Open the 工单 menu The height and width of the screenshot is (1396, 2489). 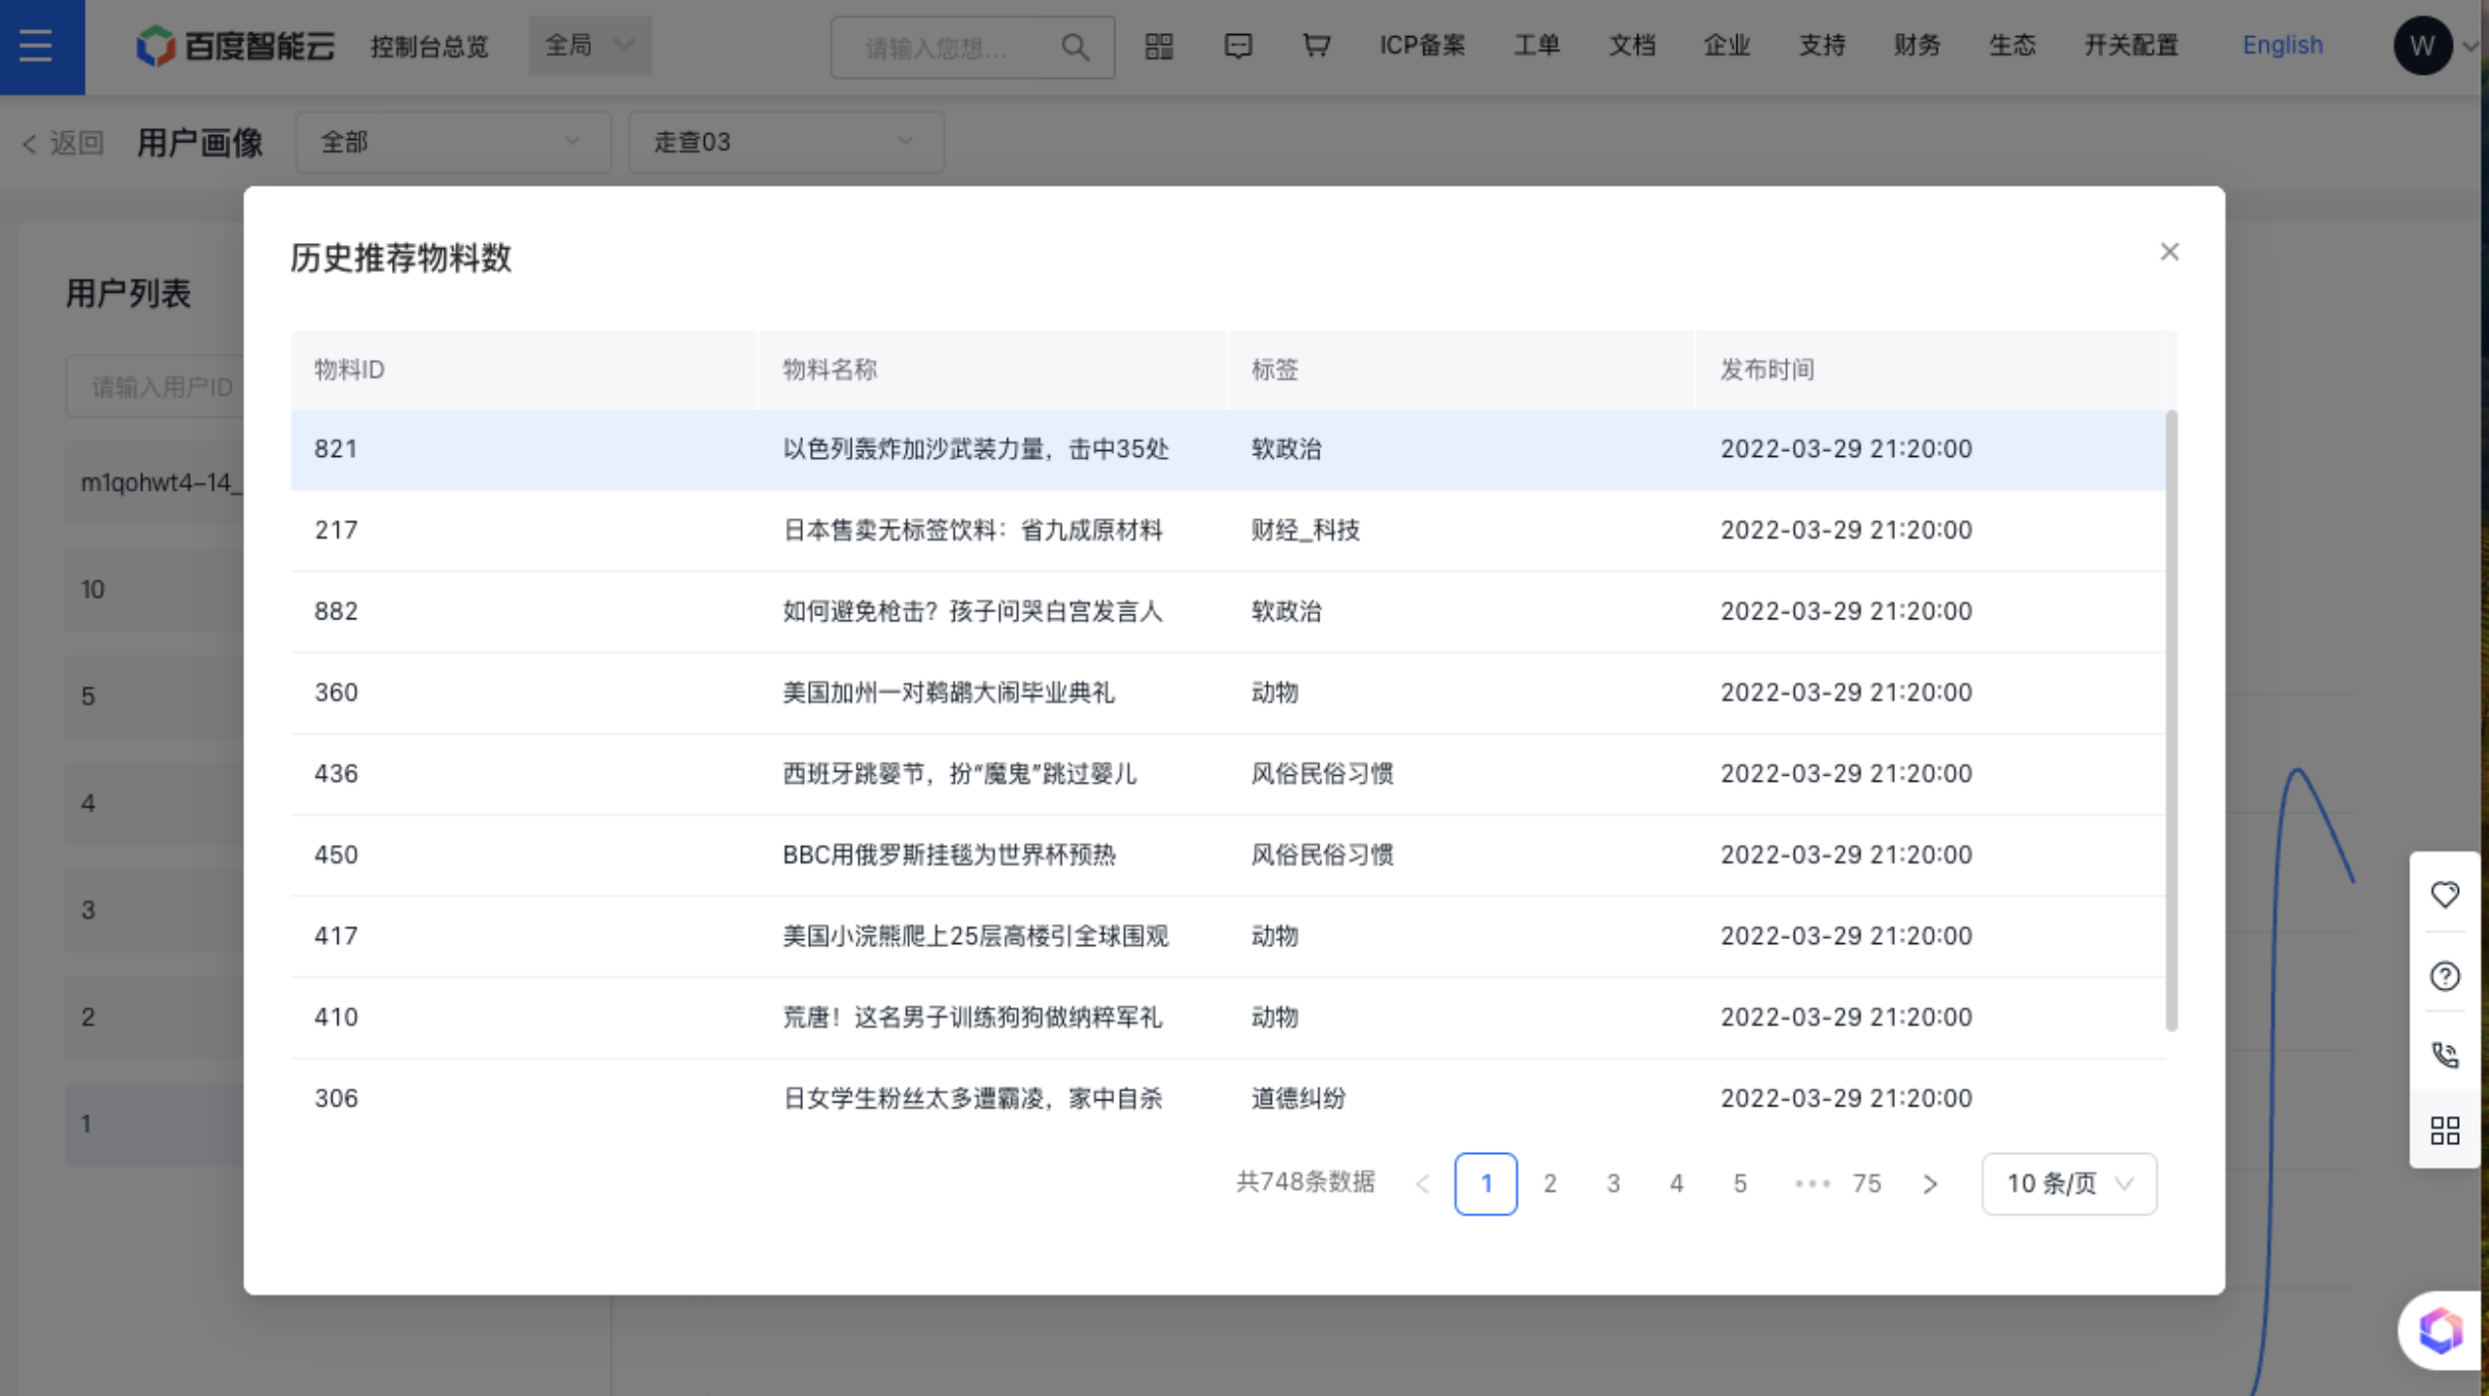[1536, 46]
